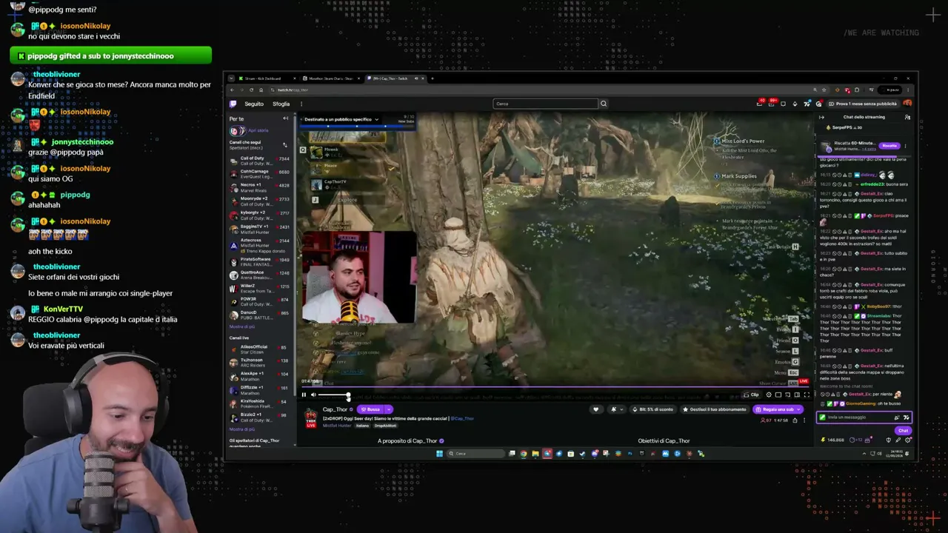The width and height of the screenshot is (948, 533).
Task: Click the Windows taskbar Cerca search box
Action: tap(475, 454)
